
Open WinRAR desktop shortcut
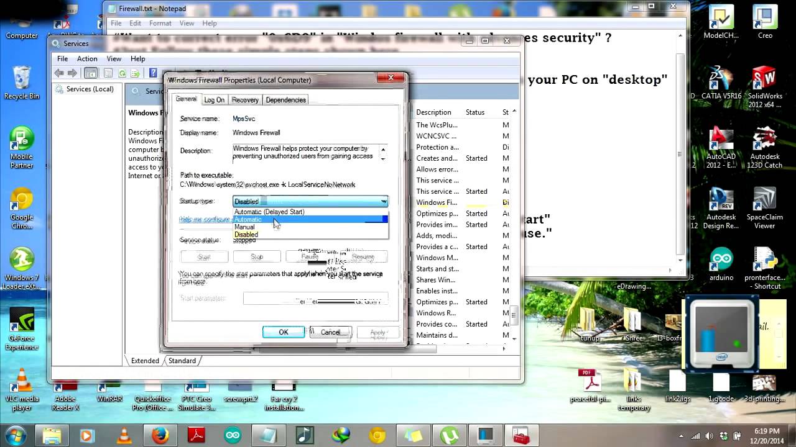(x=109, y=391)
